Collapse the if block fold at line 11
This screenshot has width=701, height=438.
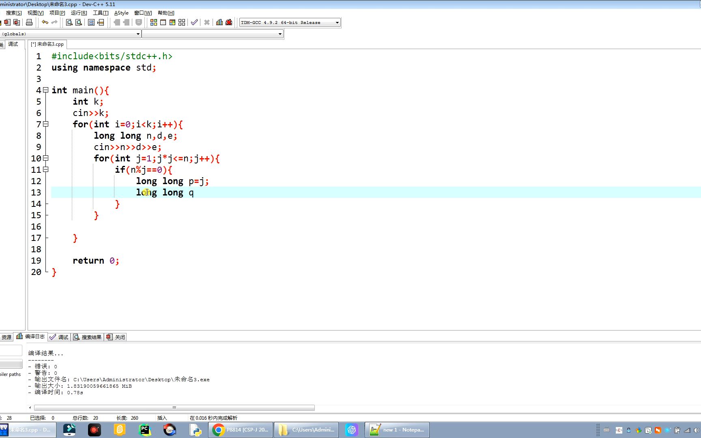[x=46, y=170]
